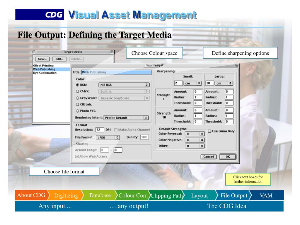Click the OK button
Screen dimensions: 300x225
(228, 157)
